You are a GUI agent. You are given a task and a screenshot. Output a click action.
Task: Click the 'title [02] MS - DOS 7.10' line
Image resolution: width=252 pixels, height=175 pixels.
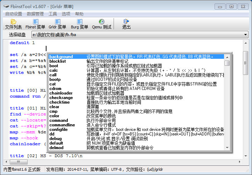coord(46,156)
